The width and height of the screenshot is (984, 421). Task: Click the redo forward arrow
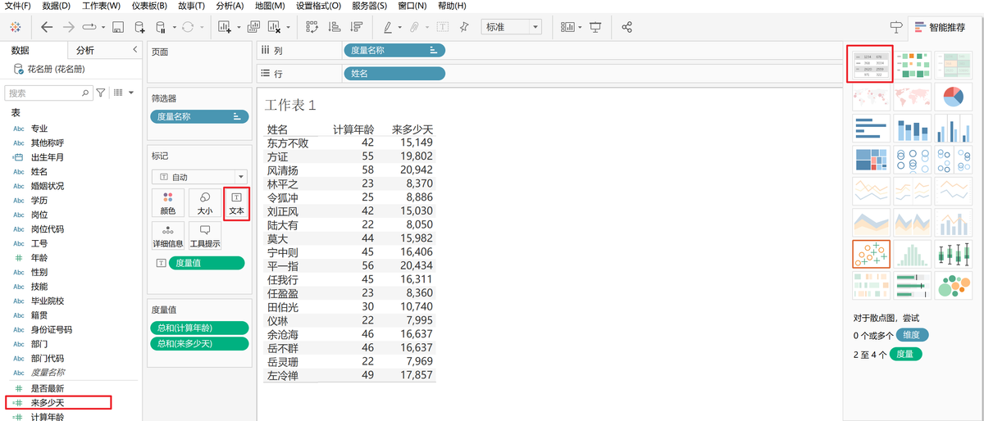pyautogui.click(x=69, y=27)
